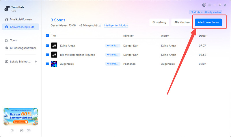The height and width of the screenshot is (137, 231).
Task: Click the ~3 Min geschätzt text
Action: (x=90, y=25)
